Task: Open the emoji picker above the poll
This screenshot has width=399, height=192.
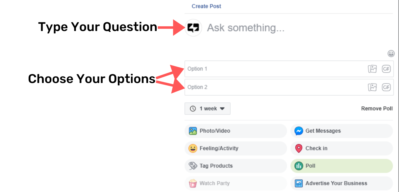Action: [x=391, y=53]
